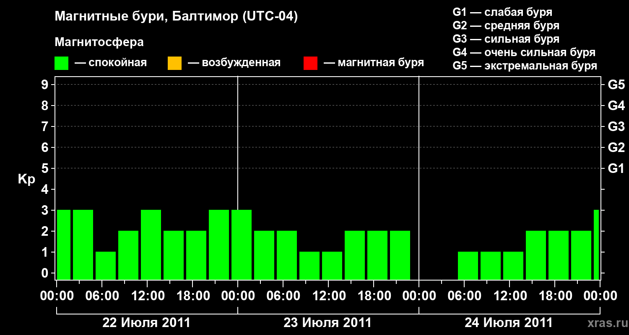Image resolution: width=629 pixels, height=335 pixels.
Task: Click the '12:00' time label under 23 Июля
Action: pyautogui.click(x=328, y=296)
